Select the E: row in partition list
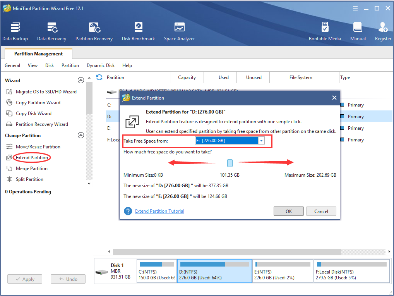This screenshot has height=296, width=394. pos(113,128)
